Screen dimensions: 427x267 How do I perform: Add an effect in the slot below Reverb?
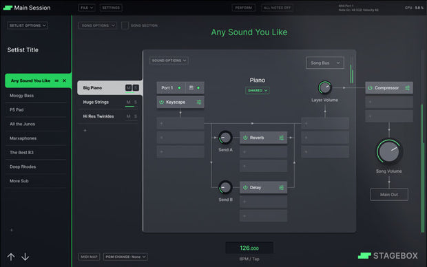[263, 152]
